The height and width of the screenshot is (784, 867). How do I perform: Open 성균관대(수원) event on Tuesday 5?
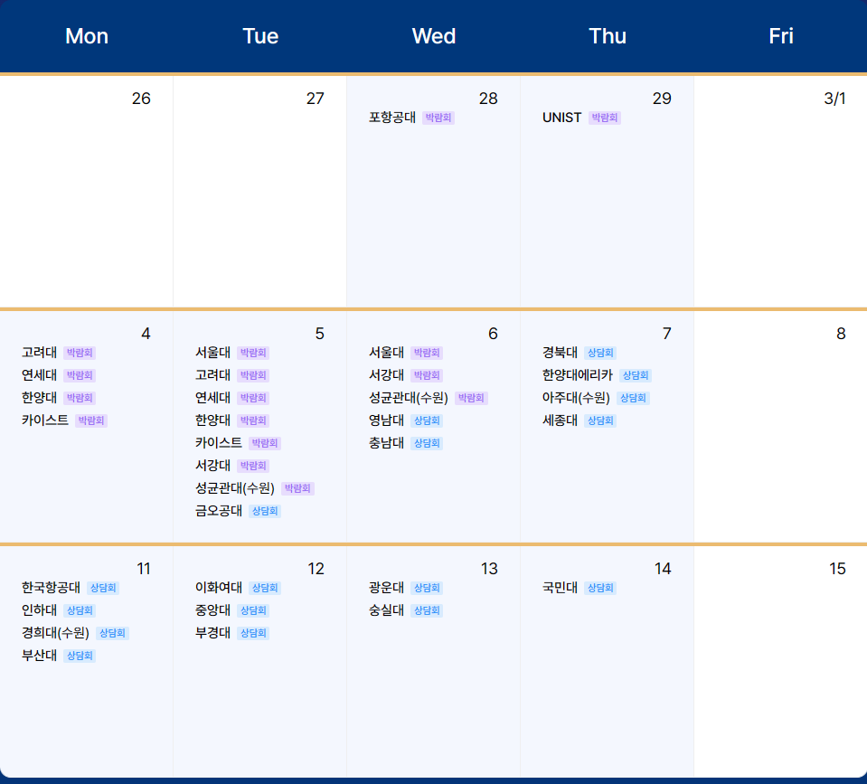point(235,488)
